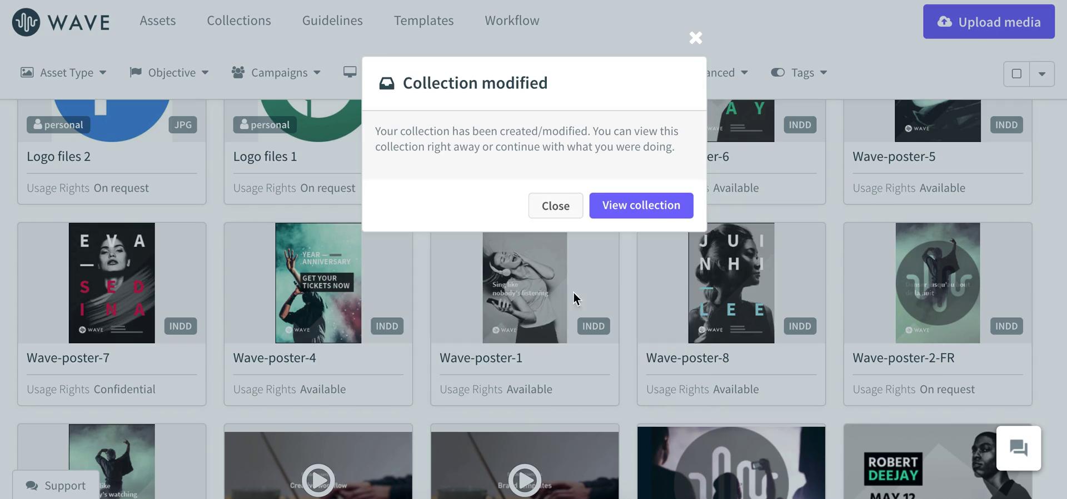Tick the select-all checkbox in toolbar
The image size is (1067, 499).
tap(1016, 74)
